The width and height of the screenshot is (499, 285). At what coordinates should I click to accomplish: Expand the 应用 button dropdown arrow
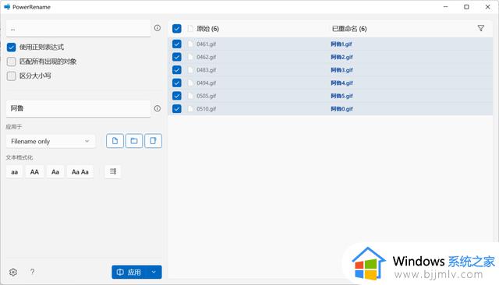tap(154, 273)
